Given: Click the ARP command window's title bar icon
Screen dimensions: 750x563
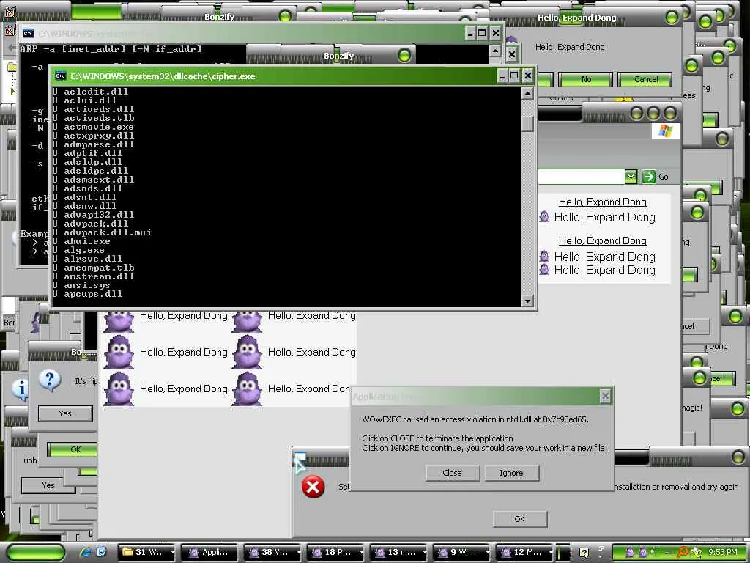Looking at the screenshot, I should [29, 33].
